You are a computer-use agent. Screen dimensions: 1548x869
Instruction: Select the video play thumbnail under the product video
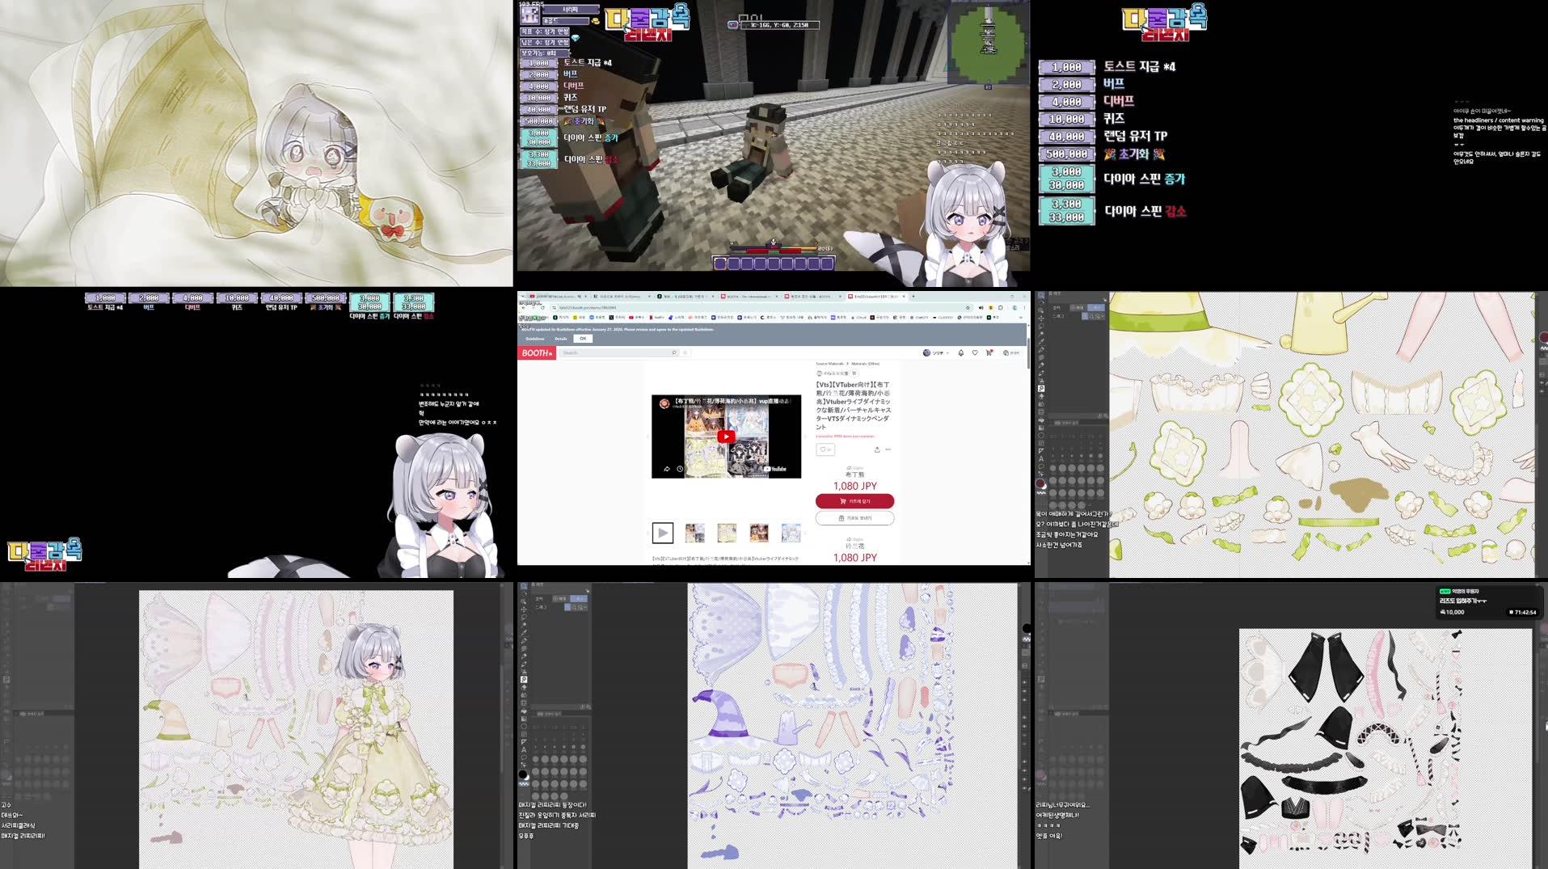point(663,533)
